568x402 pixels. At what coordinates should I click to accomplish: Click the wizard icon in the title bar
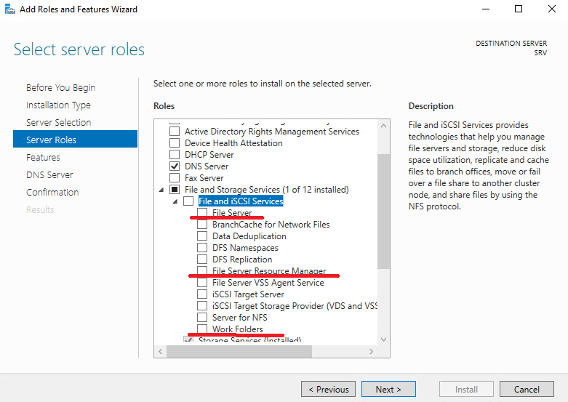[x=10, y=9]
